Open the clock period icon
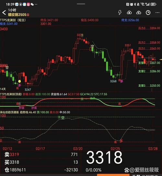The image size is (162, 176). point(148,13)
